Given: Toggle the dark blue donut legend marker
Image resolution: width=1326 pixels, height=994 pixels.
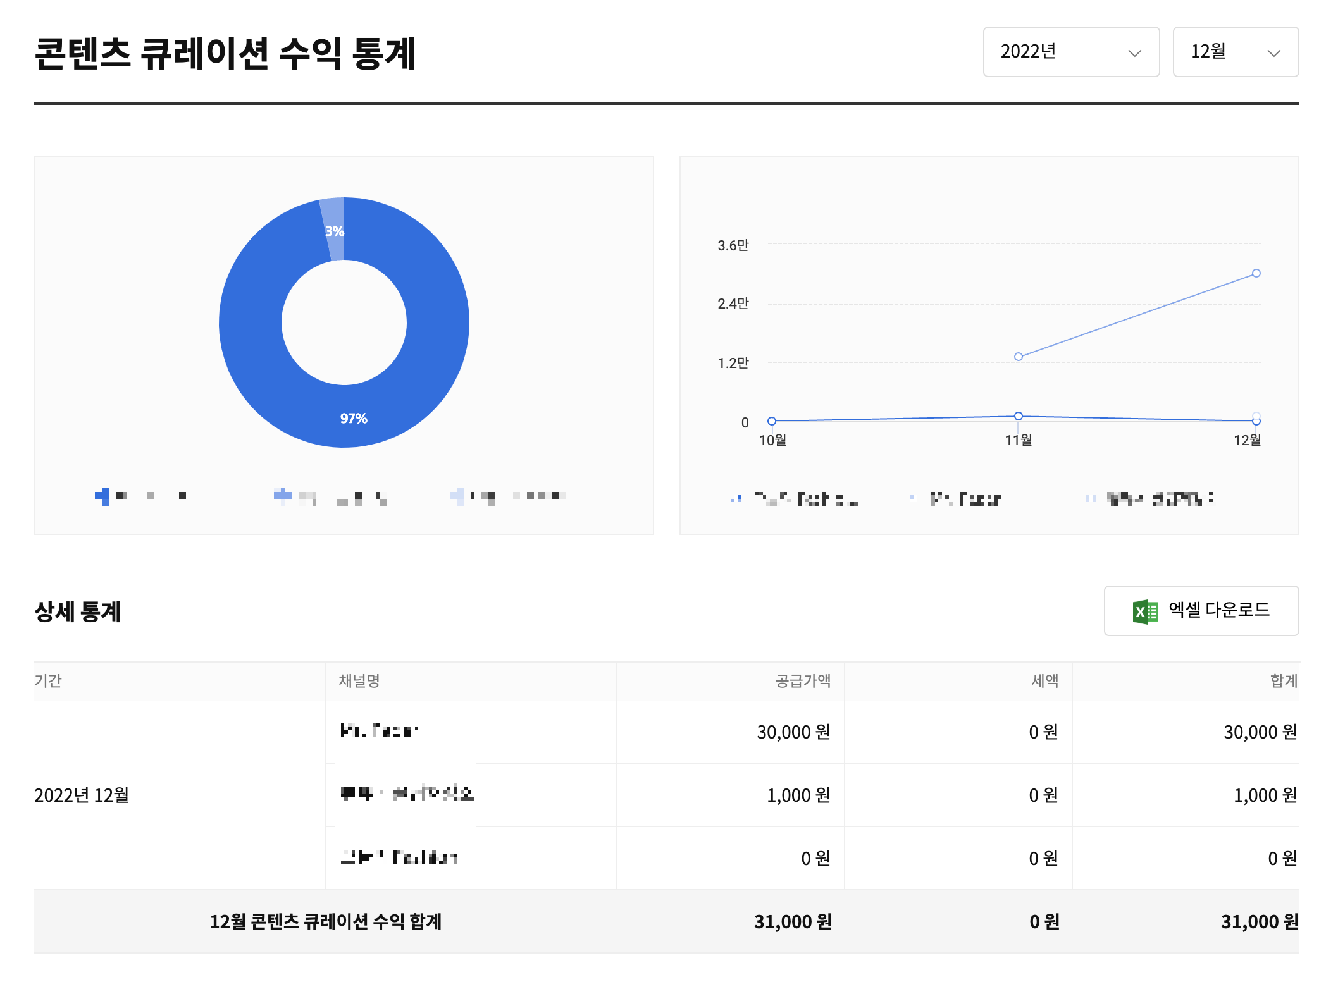Looking at the screenshot, I should [x=102, y=496].
